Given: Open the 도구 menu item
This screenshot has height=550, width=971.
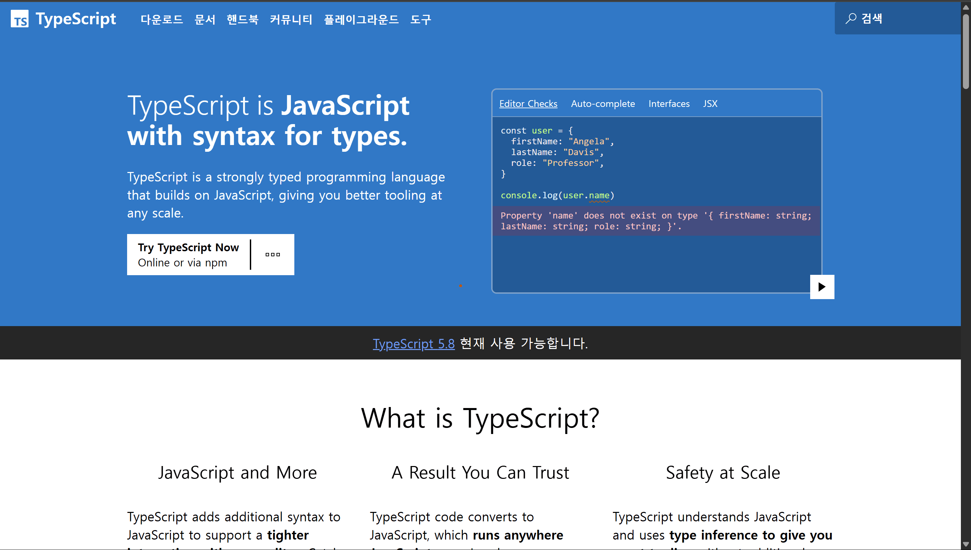Looking at the screenshot, I should coord(421,19).
